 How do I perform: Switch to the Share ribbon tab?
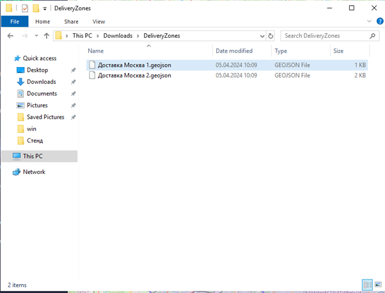[x=71, y=21]
